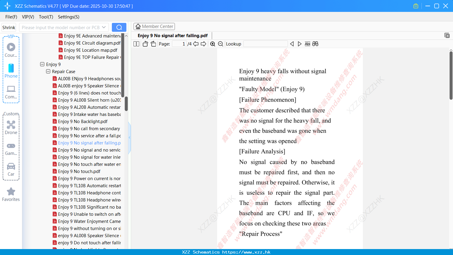Open the Computer category icon
This screenshot has height=255, width=453.
pos(11,92)
